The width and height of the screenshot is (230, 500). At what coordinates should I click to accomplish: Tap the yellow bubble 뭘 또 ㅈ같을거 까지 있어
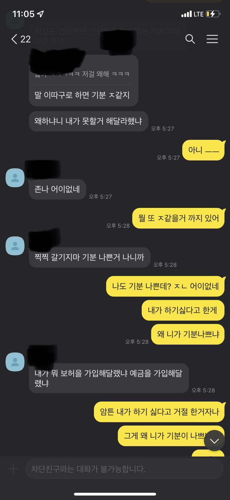pos(179,218)
